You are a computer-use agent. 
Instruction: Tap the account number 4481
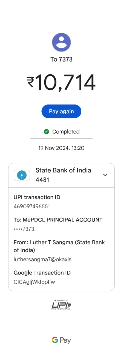click(x=42, y=180)
